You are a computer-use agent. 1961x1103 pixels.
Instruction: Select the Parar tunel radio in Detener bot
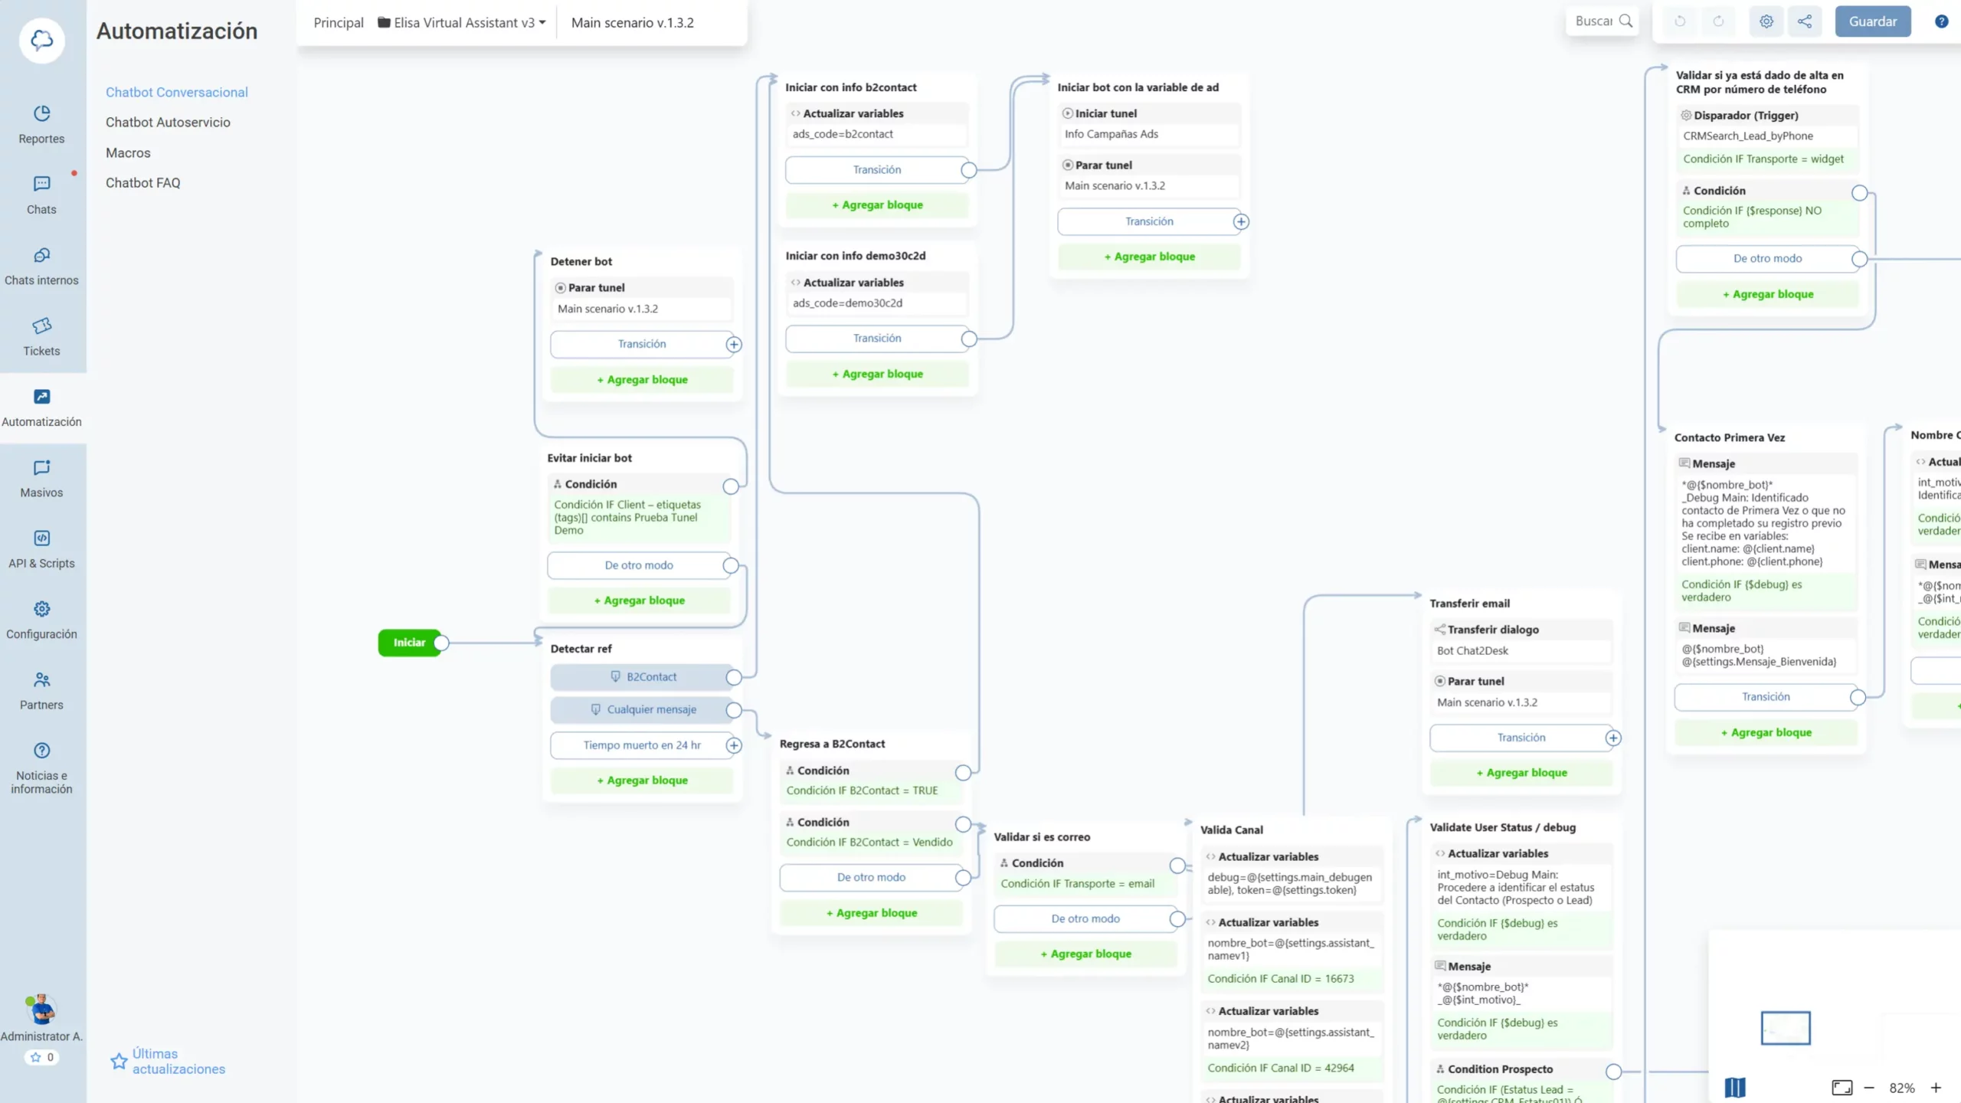point(561,287)
